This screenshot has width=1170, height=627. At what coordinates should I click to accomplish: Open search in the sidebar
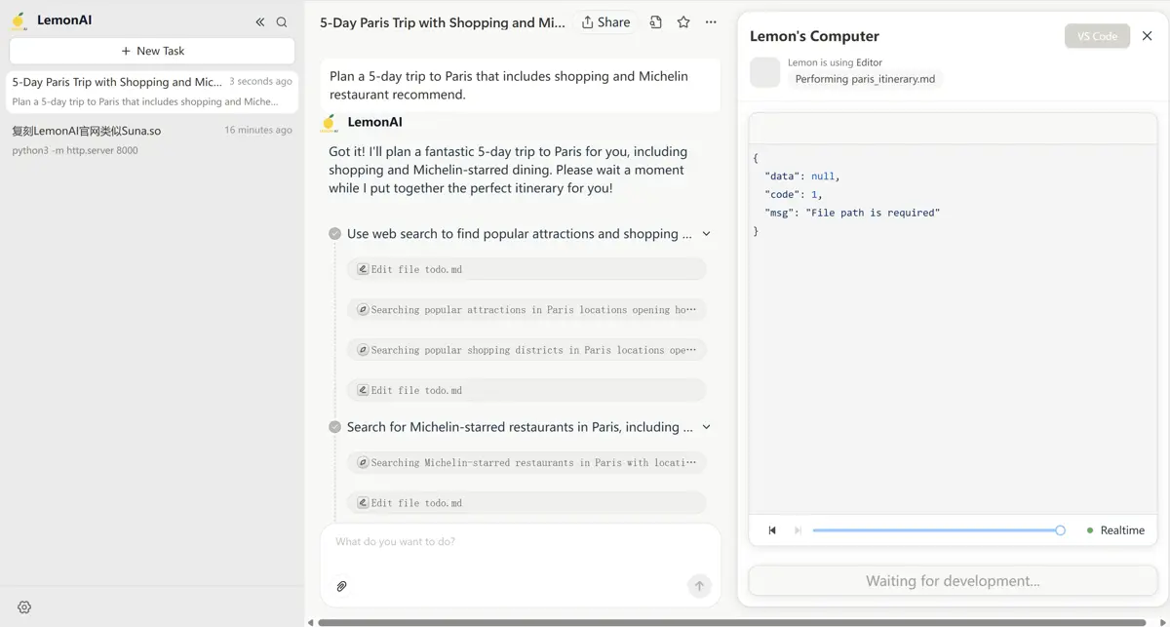[x=282, y=21]
